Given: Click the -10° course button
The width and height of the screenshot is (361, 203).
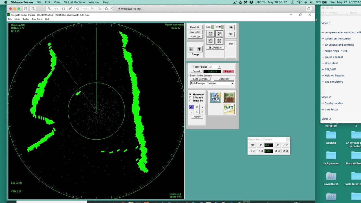Looking at the screenshot, I should (x=252, y=145).
